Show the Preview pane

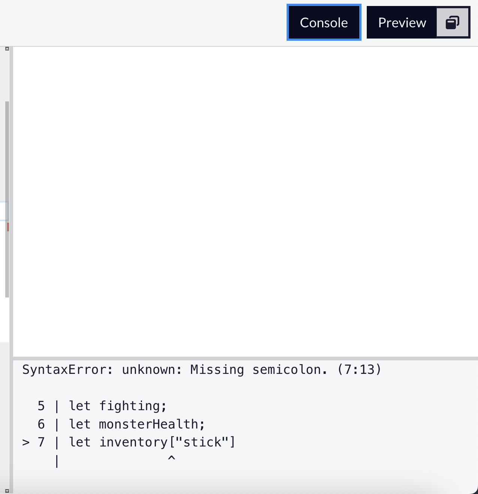coord(402,22)
